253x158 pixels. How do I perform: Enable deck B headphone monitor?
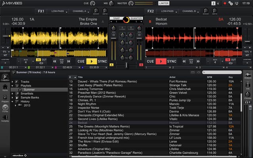(x=140, y=35)
